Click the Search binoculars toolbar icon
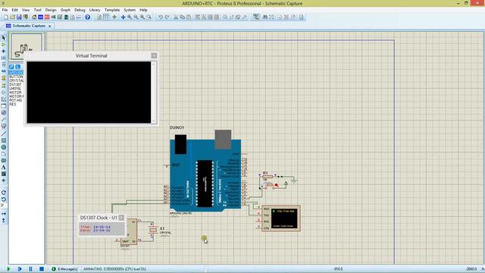Viewport: 485px width, 273px height. pos(264,17)
